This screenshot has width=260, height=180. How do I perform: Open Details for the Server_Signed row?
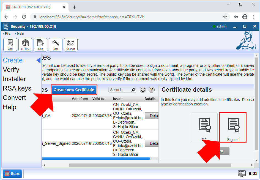click(152, 143)
